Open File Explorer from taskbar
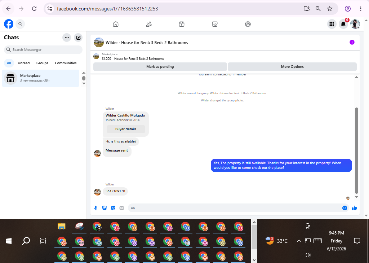 tap(61, 227)
